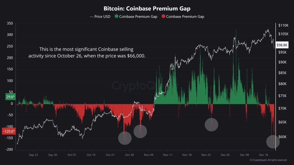Click the red Coinbase Premium Gap legend dot

(x=163, y=17)
